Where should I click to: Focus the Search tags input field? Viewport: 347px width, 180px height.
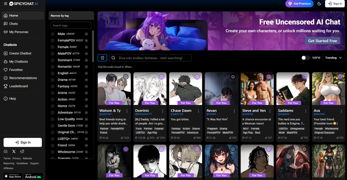pos(71,25)
